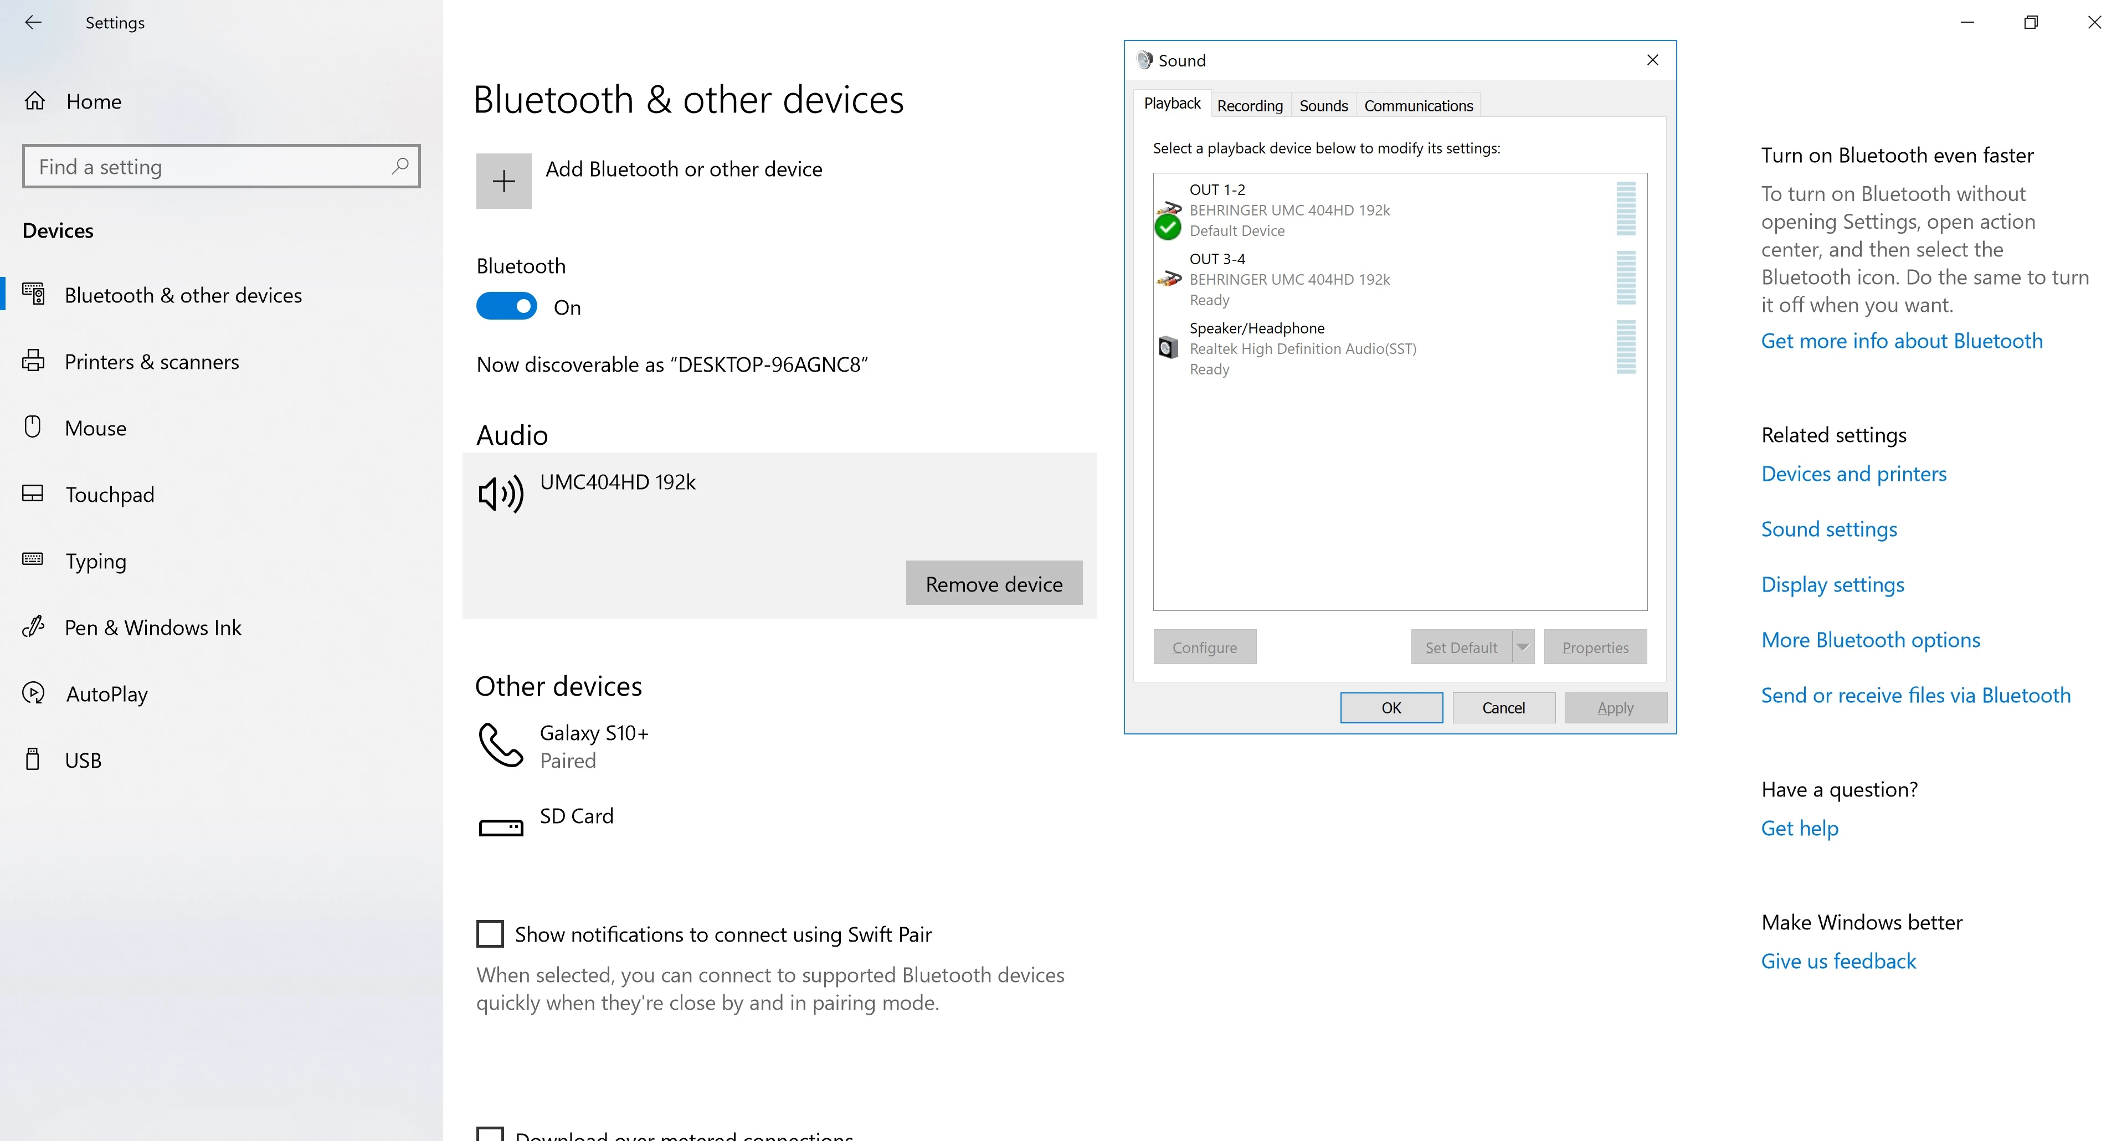Click the USB sidebar icon
This screenshot has width=2127, height=1141.
(x=33, y=759)
